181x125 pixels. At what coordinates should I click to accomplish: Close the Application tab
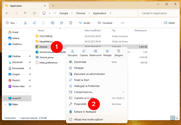click(45, 6)
